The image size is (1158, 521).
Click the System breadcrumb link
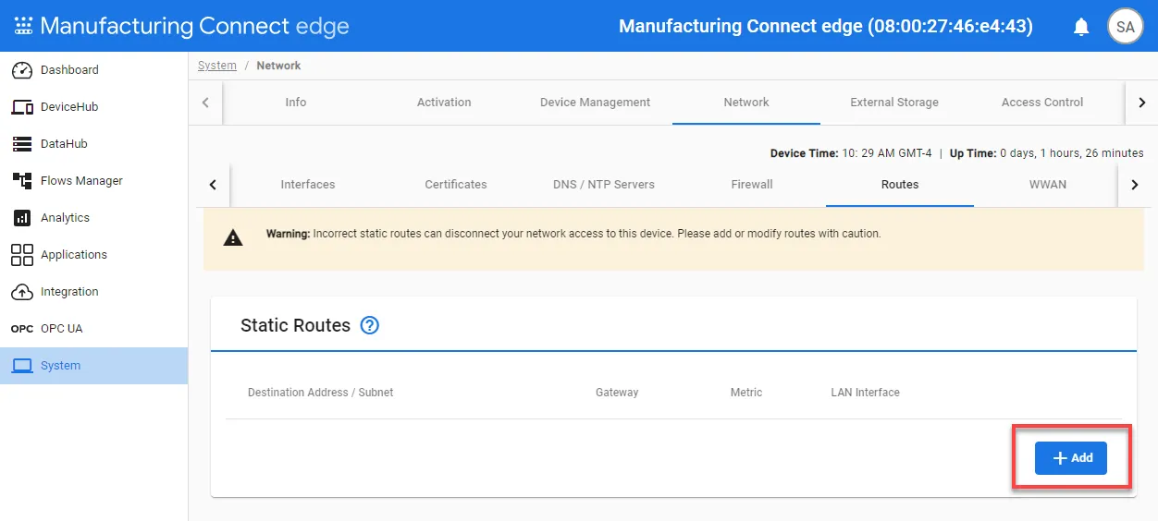tap(217, 66)
